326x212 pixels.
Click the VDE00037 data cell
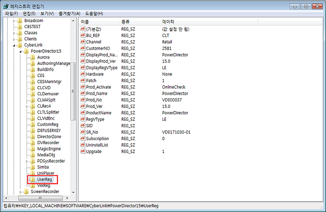click(172, 100)
